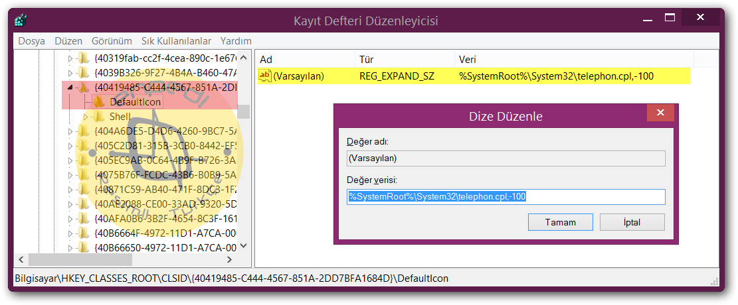Open the Düzen menu
Screen dimensions: 738x305
[x=68, y=41]
